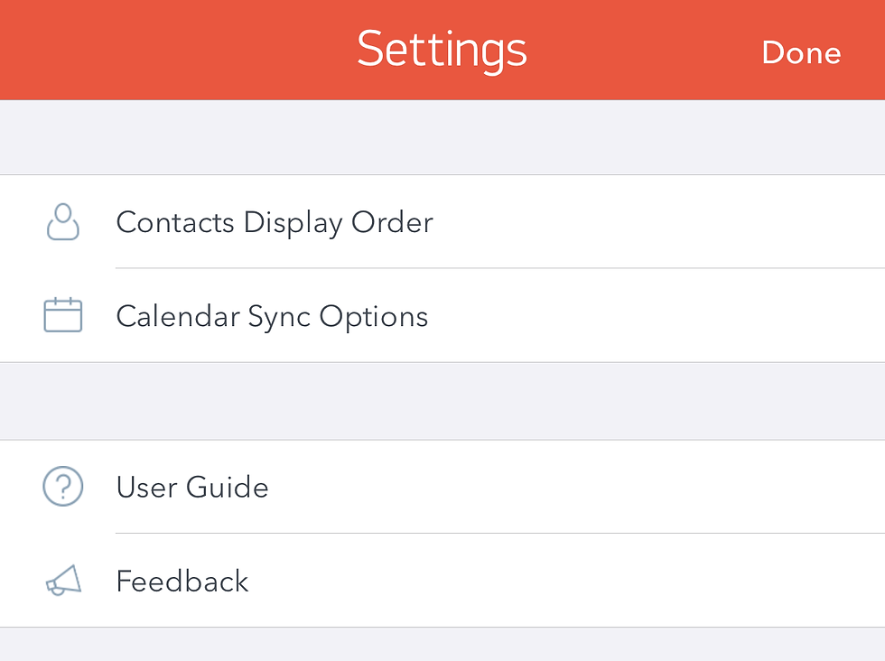Click the word Guide in the help row
The image size is (885, 661).
point(227,487)
